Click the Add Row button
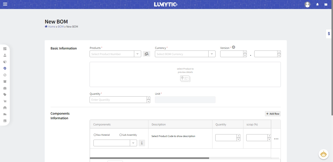 273,114
